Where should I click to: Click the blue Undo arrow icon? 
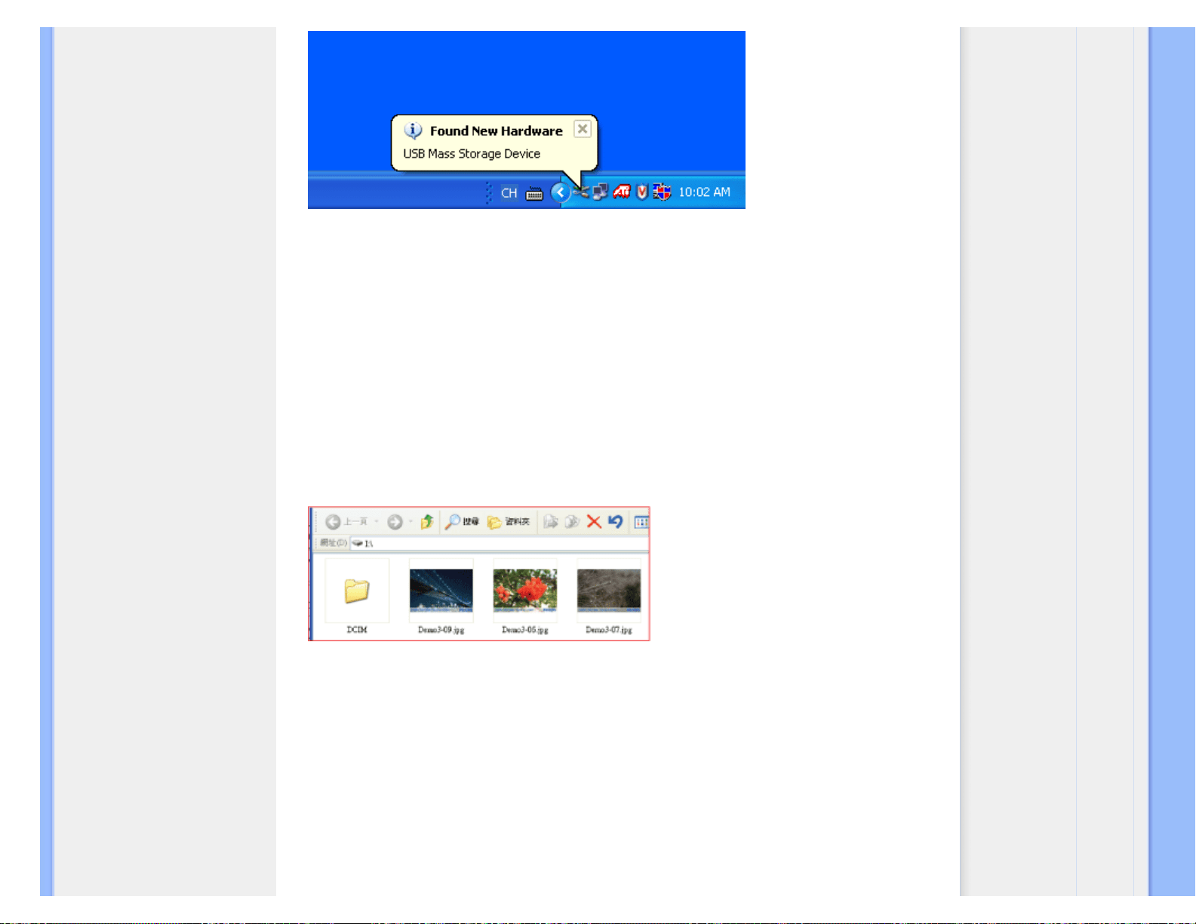coord(616,522)
